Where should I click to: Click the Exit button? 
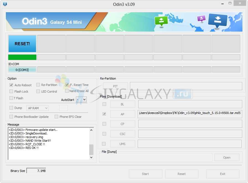click(x=223, y=174)
